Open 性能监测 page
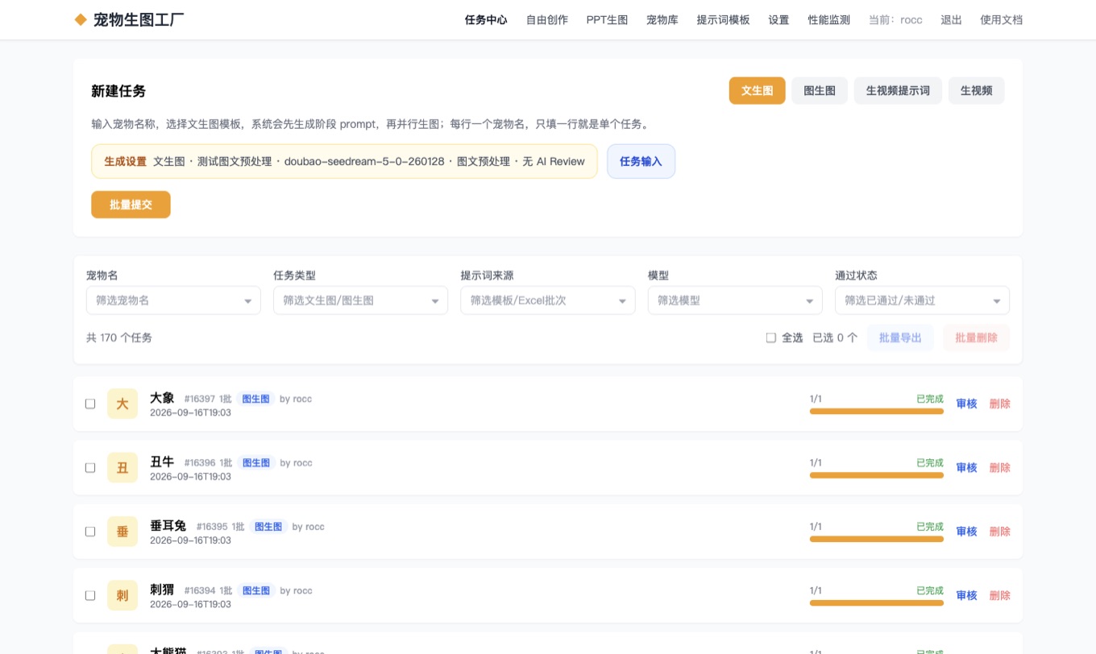The image size is (1096, 654). (x=829, y=20)
